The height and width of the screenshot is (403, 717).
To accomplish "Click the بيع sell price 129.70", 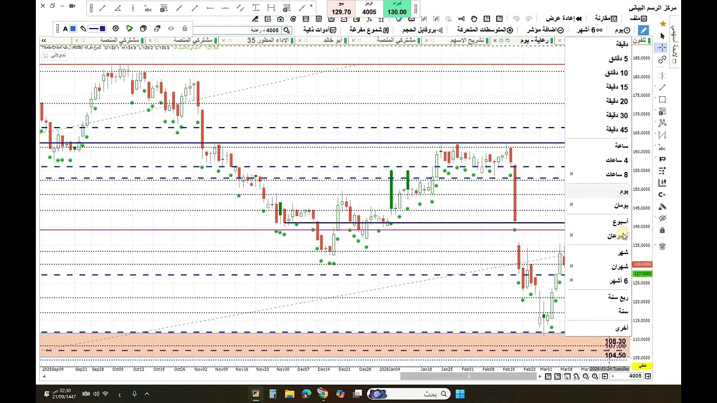I will tap(341, 9).
